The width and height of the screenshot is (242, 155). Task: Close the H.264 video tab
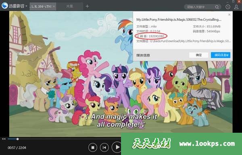click(54, 6)
